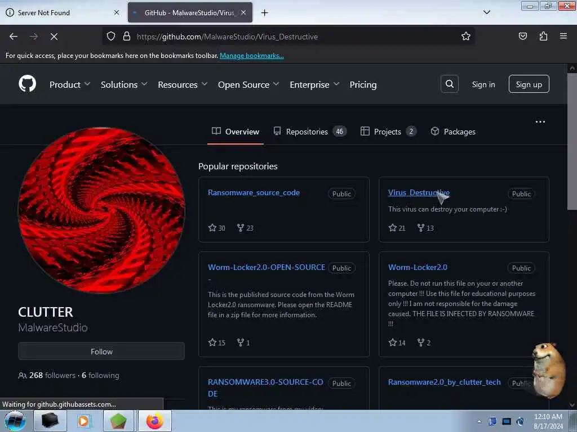Image resolution: width=577 pixels, height=432 pixels.
Task: Click the red swirl profile avatar
Action: [101, 210]
